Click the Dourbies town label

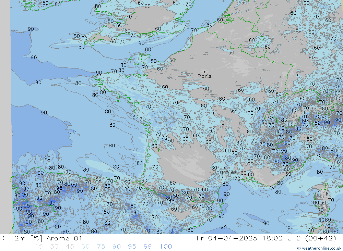pyautogui.click(x=225, y=172)
